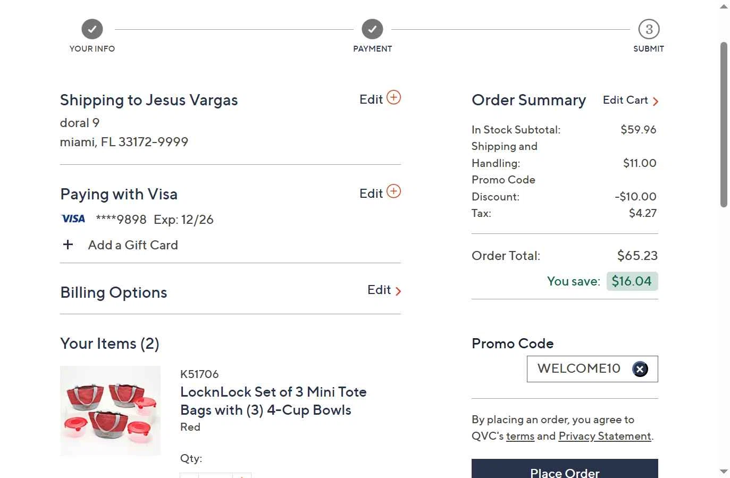Screen dimensions: 730x478
Task: Click the Your Info checkmark step icon
Action: coord(92,29)
